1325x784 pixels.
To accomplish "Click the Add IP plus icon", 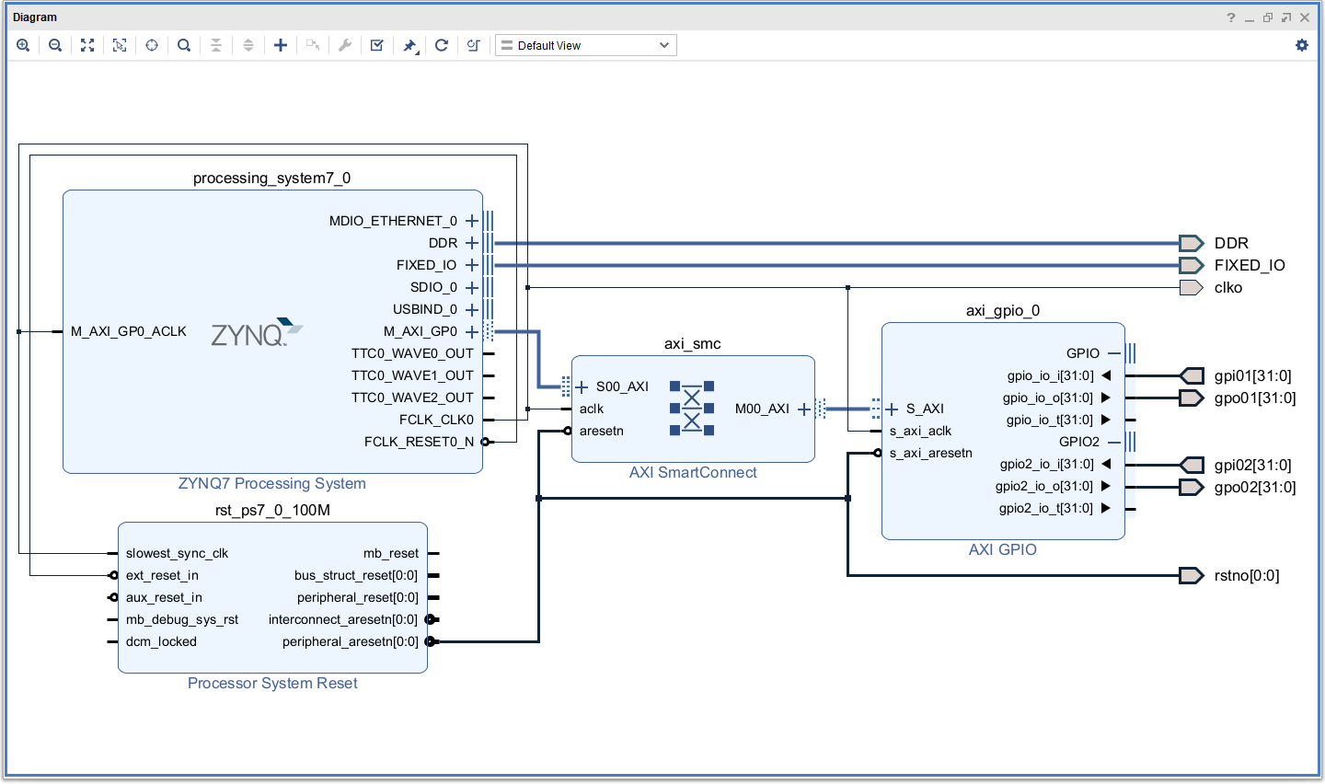I will (x=281, y=45).
